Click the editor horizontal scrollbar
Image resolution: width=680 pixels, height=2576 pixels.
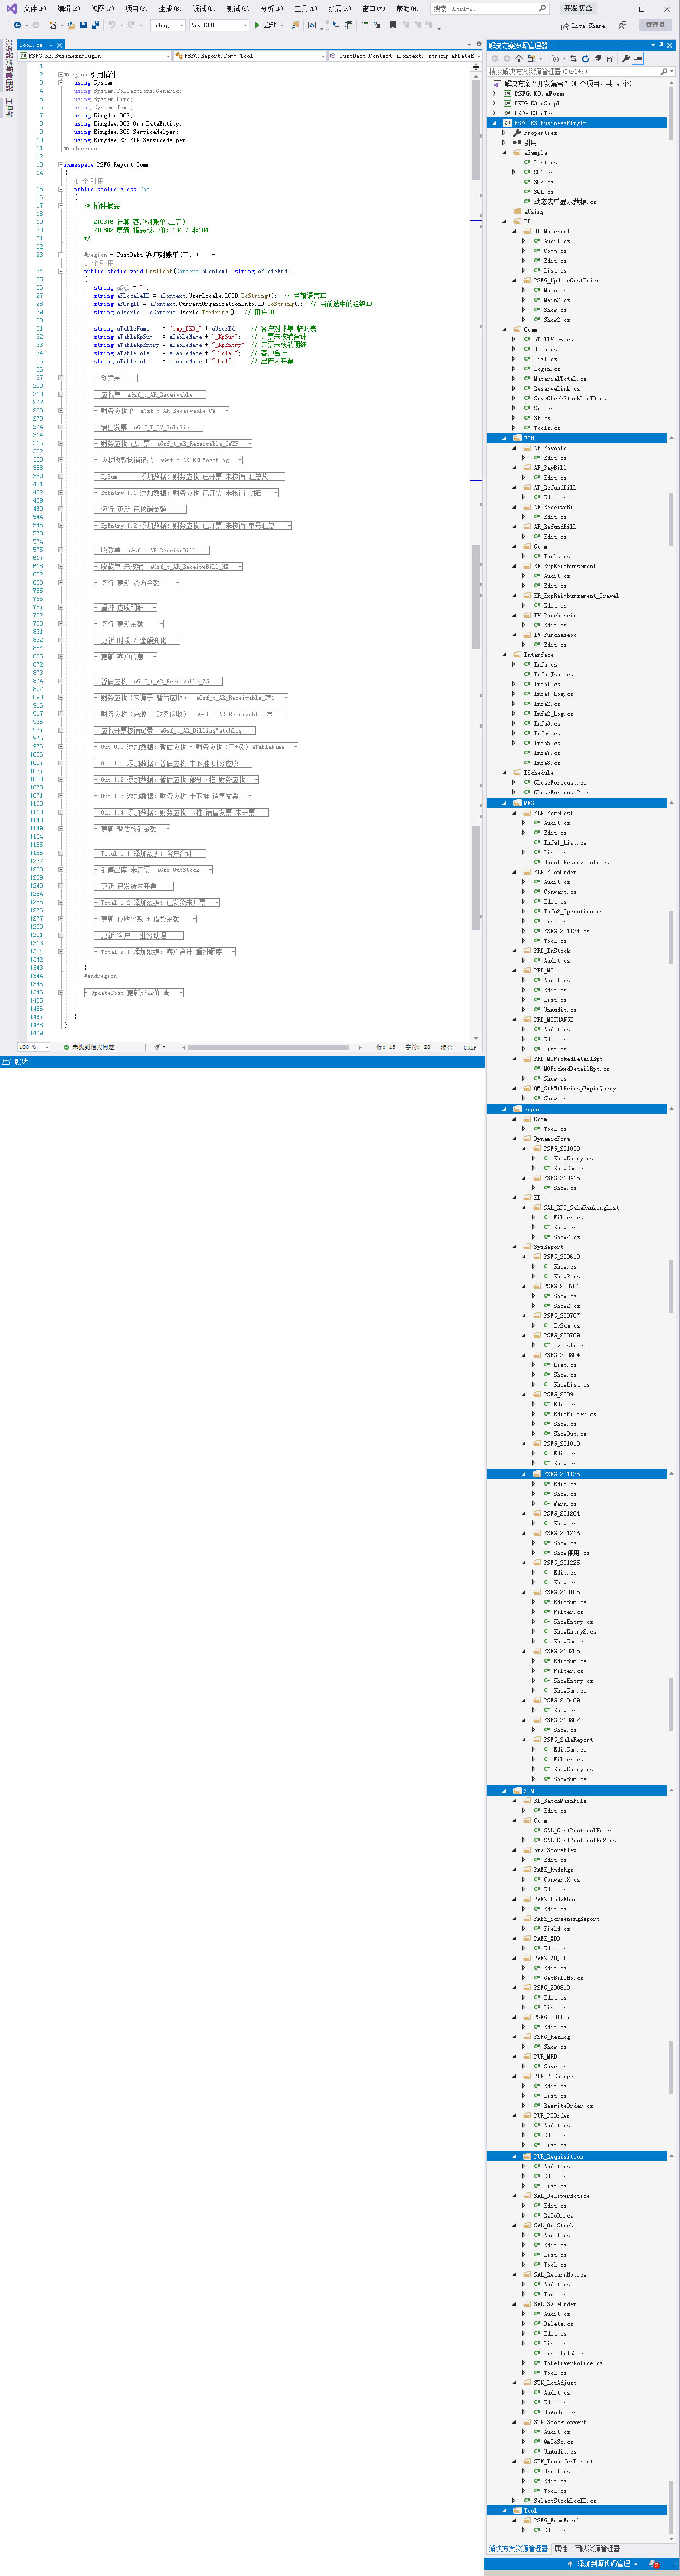(x=270, y=1047)
